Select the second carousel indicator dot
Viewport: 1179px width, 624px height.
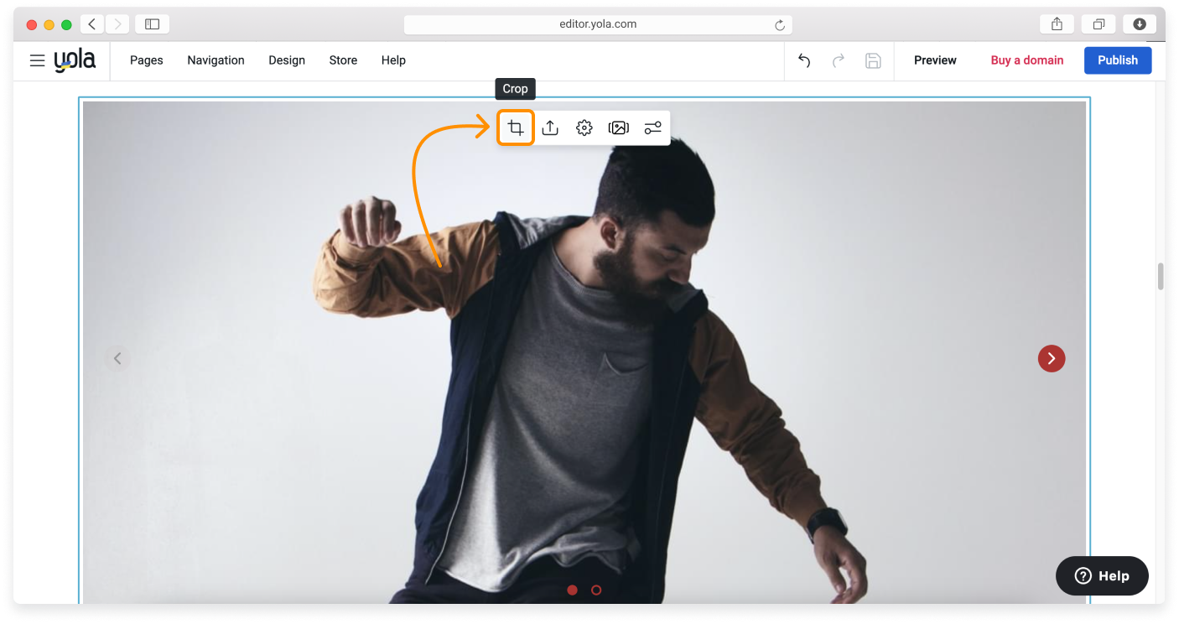(596, 590)
